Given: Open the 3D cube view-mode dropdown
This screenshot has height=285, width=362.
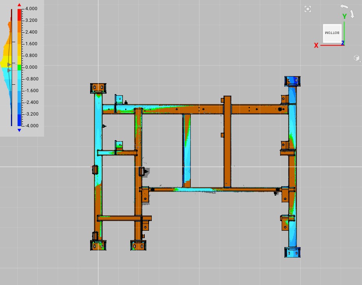Looking at the screenshot, I should [x=357, y=58].
